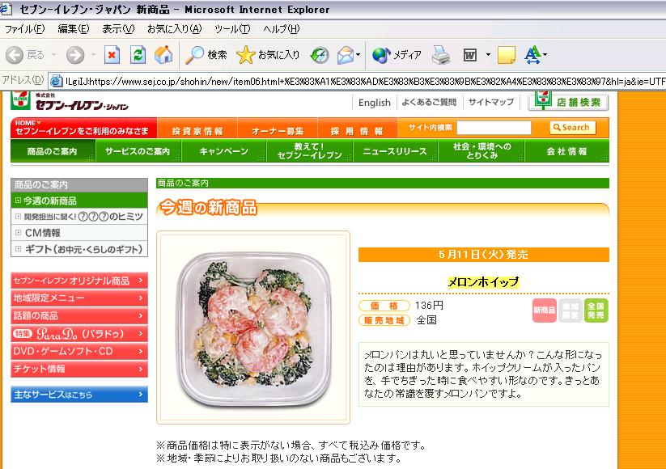This screenshot has width=666, height=469.
Task: Open dropdown arrow beside Word edit icon
Action: click(x=488, y=55)
